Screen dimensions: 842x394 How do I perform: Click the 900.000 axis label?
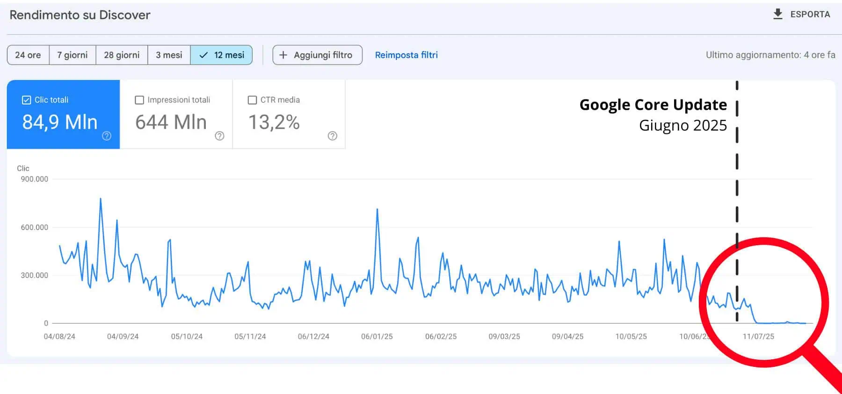[34, 179]
